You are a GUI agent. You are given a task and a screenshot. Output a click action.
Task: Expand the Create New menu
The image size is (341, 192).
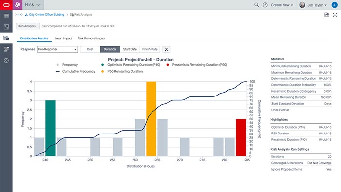click(x=282, y=5)
